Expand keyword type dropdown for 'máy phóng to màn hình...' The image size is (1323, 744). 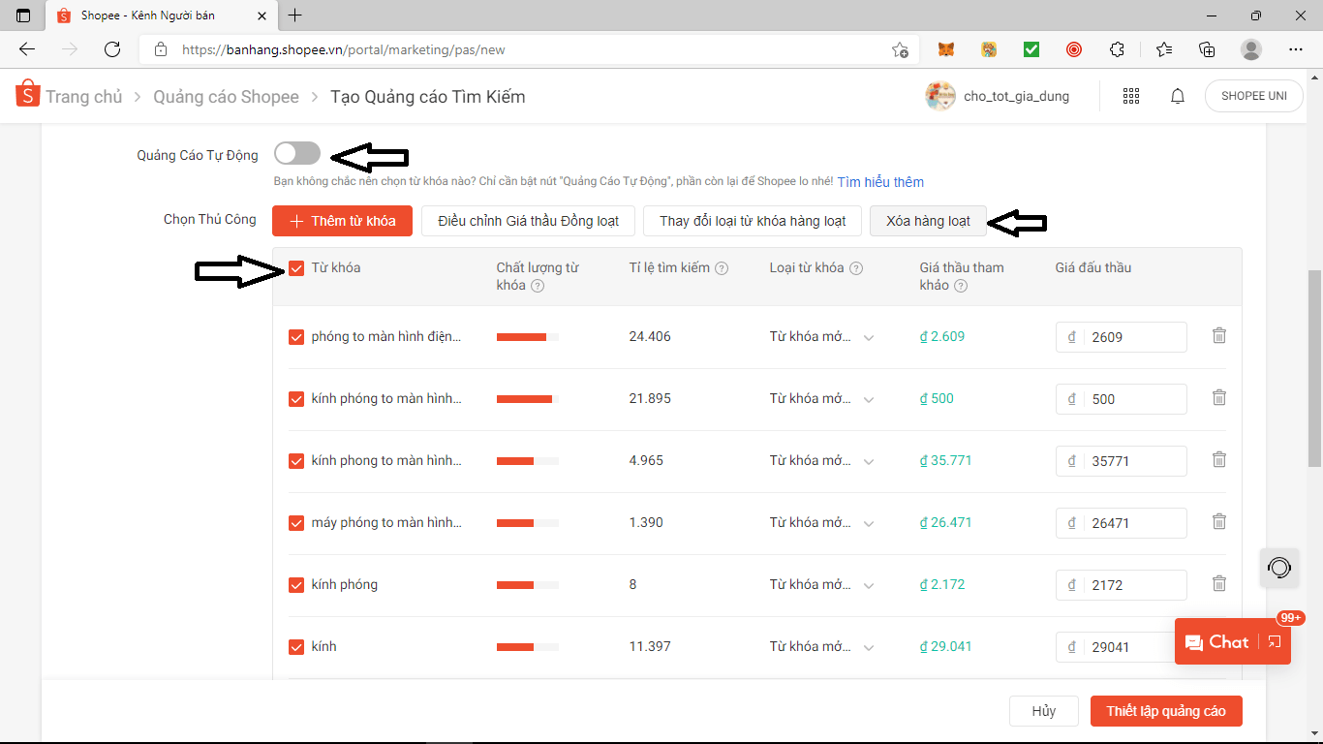pyautogui.click(x=869, y=523)
